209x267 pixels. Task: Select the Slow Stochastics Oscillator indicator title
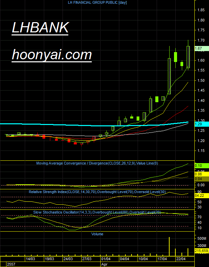tap(97, 213)
